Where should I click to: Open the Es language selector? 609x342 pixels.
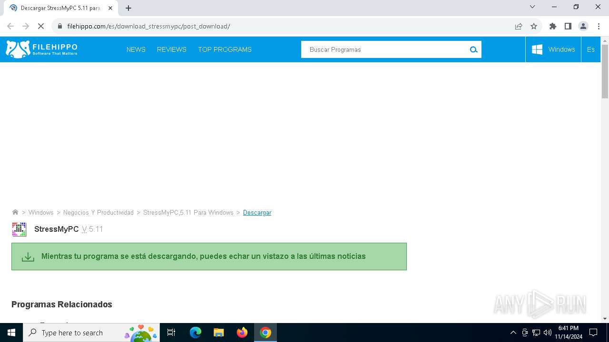point(591,49)
